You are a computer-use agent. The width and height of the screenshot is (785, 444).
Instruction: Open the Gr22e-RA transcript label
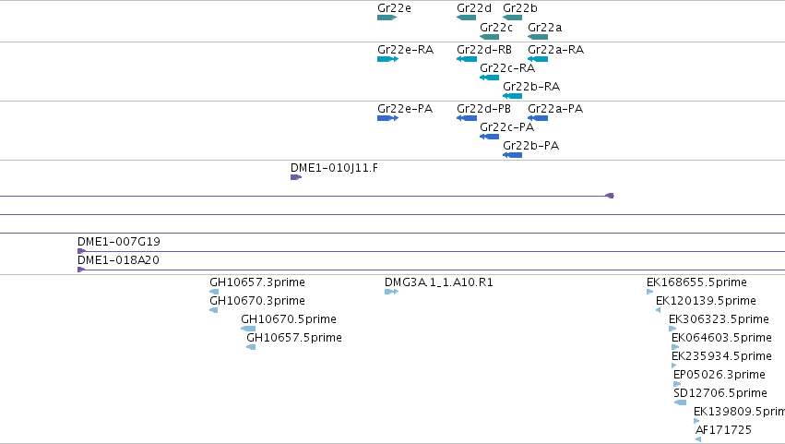click(x=406, y=50)
